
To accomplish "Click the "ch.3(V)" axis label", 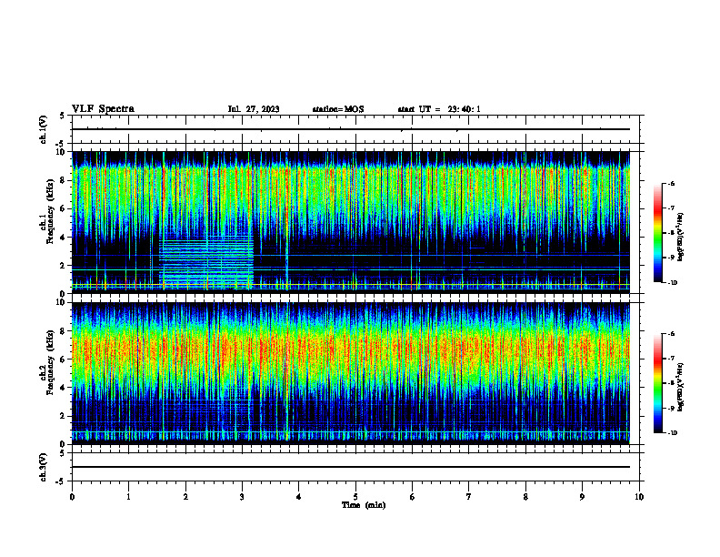I will point(44,467).
